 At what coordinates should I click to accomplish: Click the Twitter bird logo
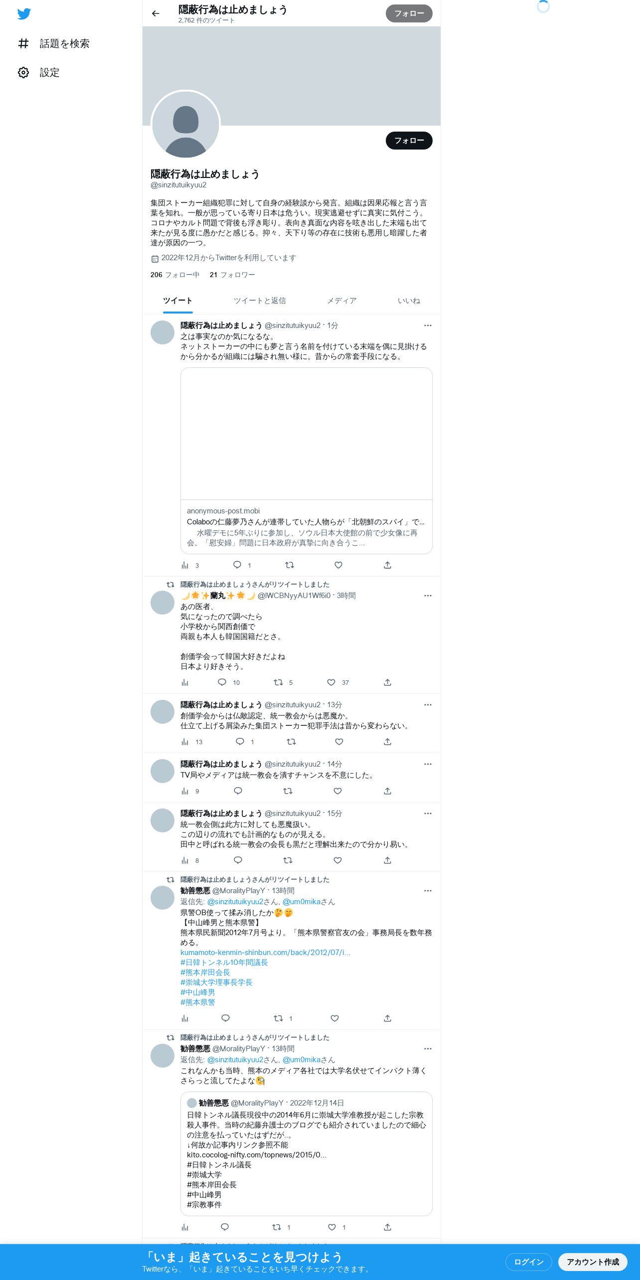coord(24,14)
